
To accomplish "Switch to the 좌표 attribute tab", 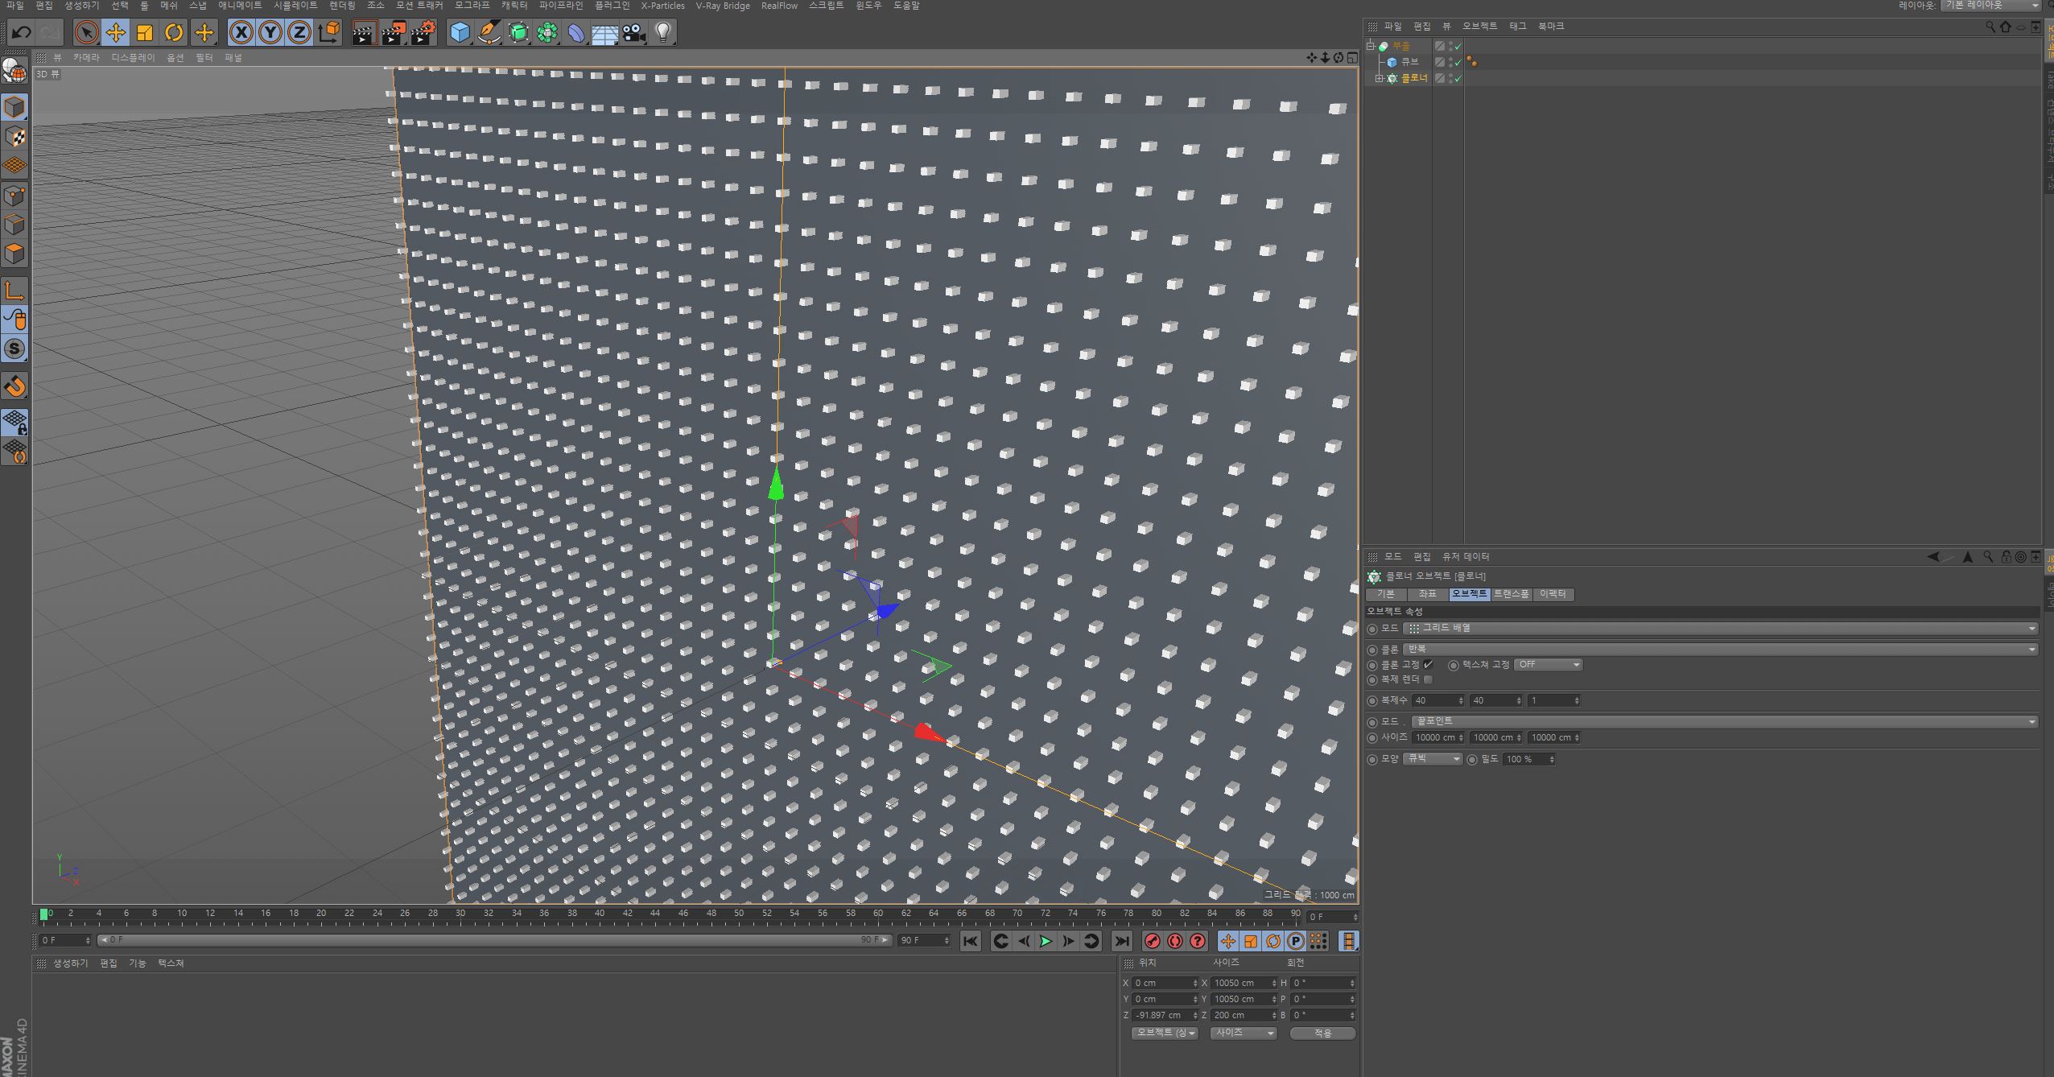I will [x=1427, y=594].
